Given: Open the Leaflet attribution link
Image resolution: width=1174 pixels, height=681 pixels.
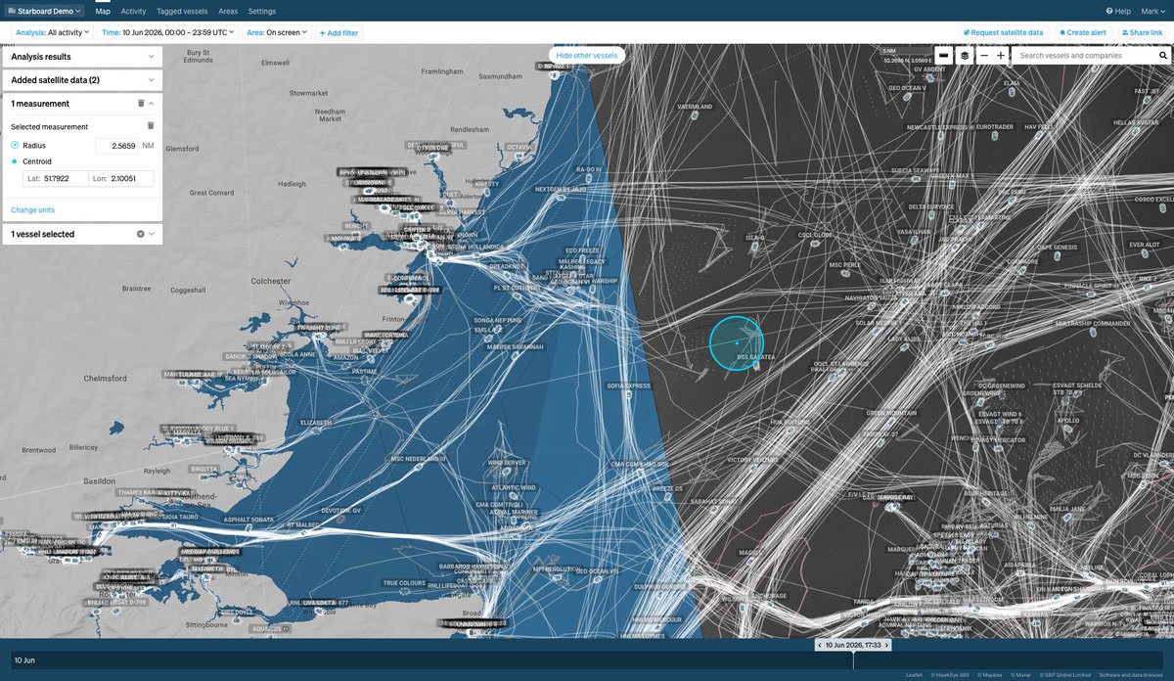Looking at the screenshot, I should (913, 675).
